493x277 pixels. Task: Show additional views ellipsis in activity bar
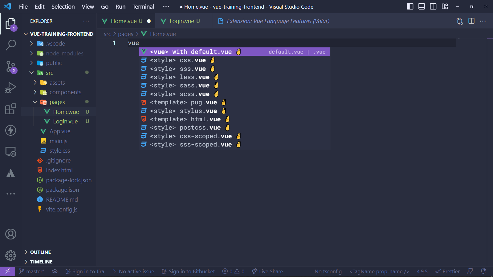tap(11, 194)
